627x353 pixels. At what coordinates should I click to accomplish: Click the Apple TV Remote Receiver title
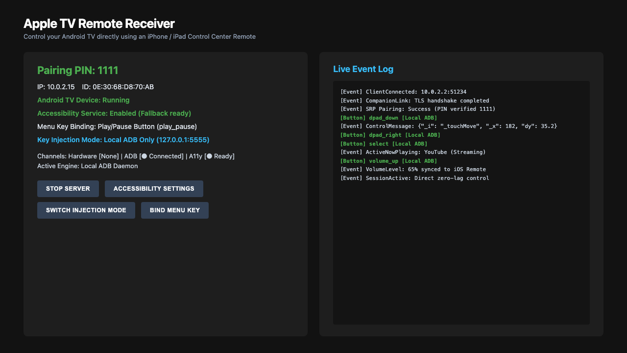tap(99, 24)
